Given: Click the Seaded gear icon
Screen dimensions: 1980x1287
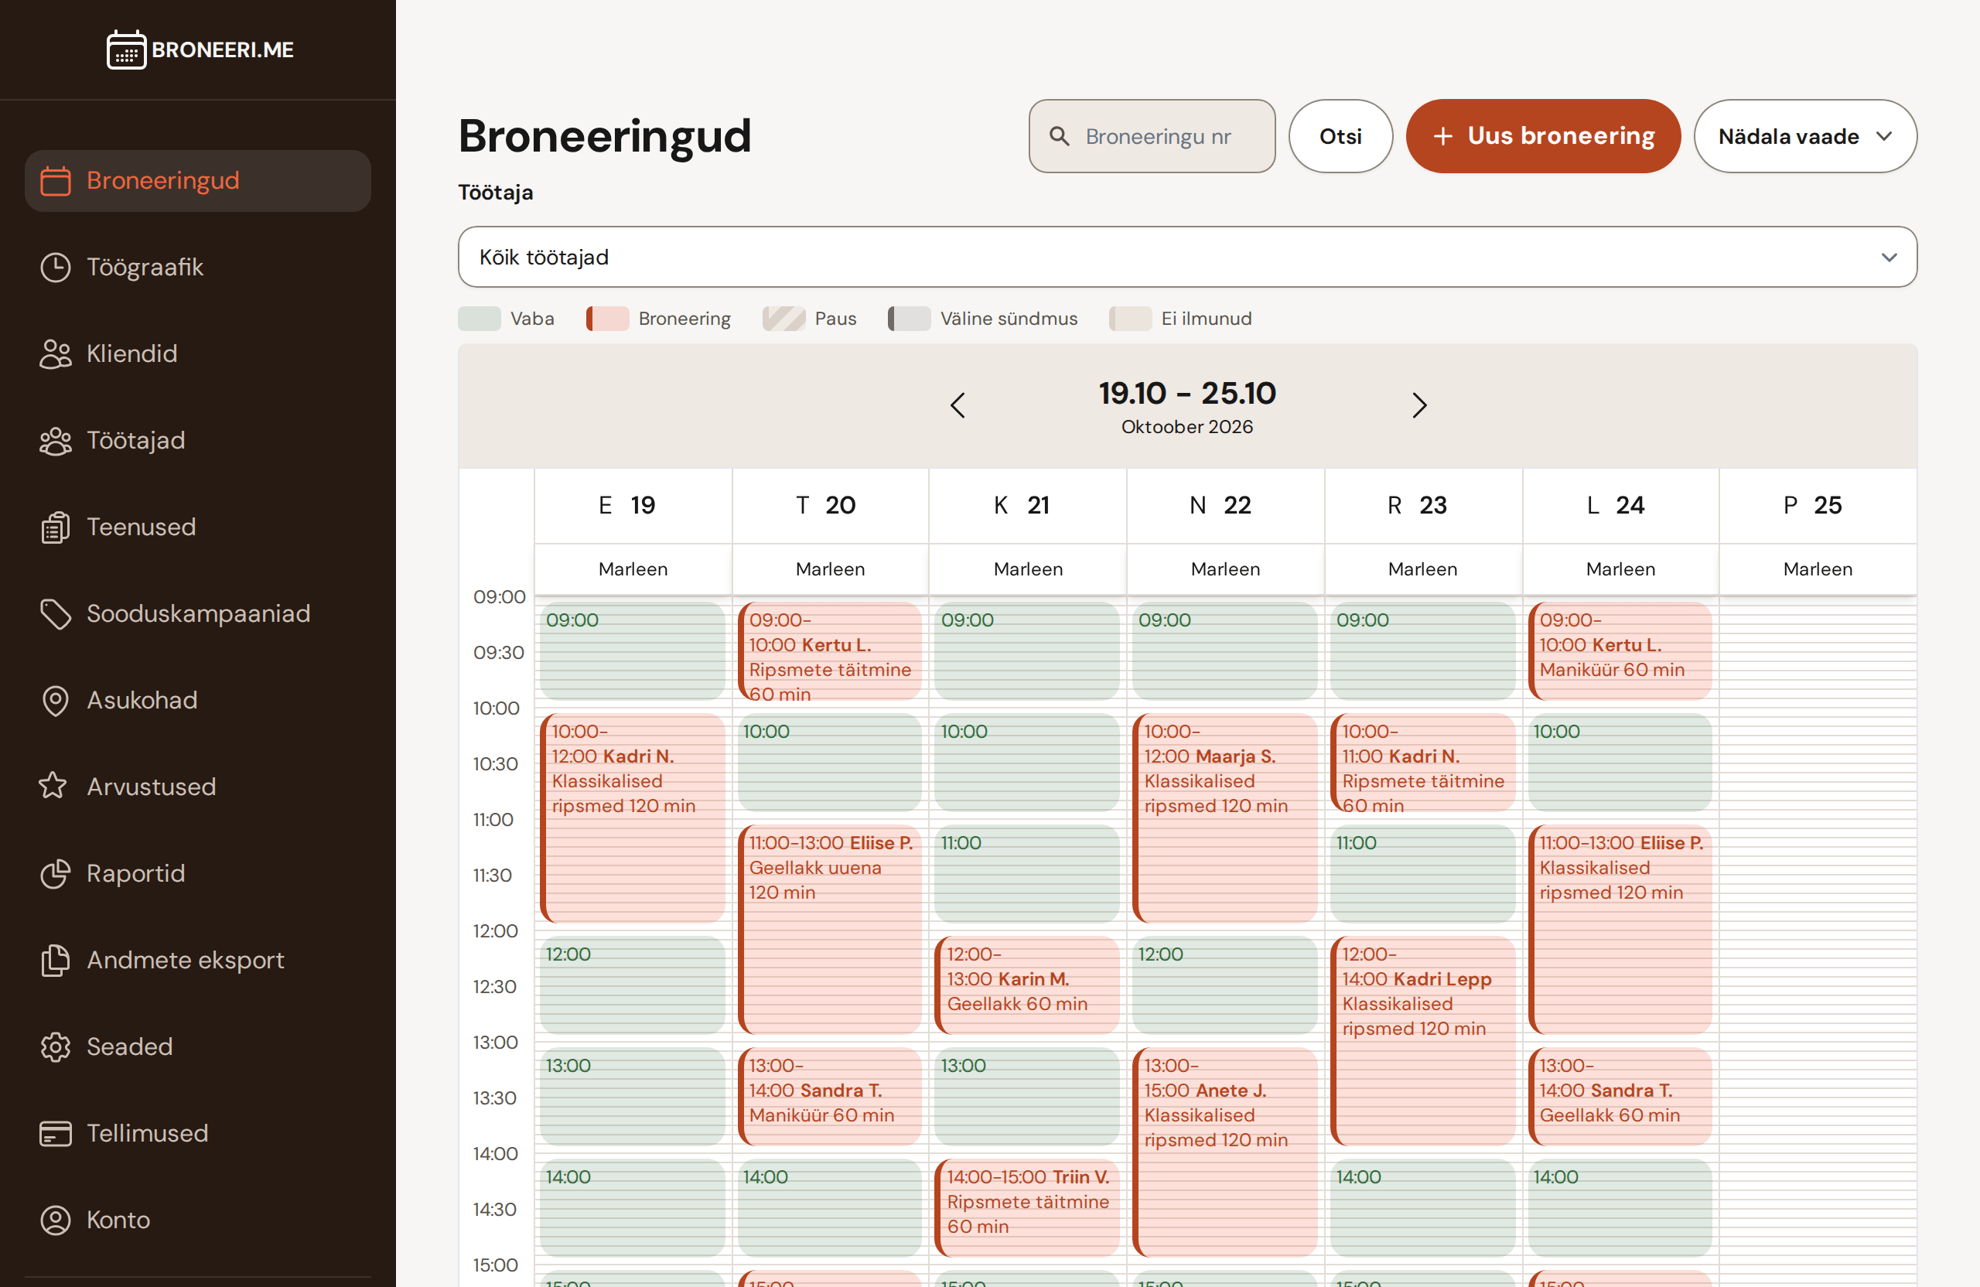Looking at the screenshot, I should [56, 1046].
